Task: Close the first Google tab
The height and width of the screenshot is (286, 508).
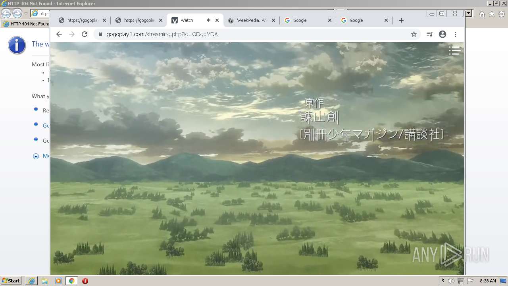Action: pyautogui.click(x=330, y=20)
